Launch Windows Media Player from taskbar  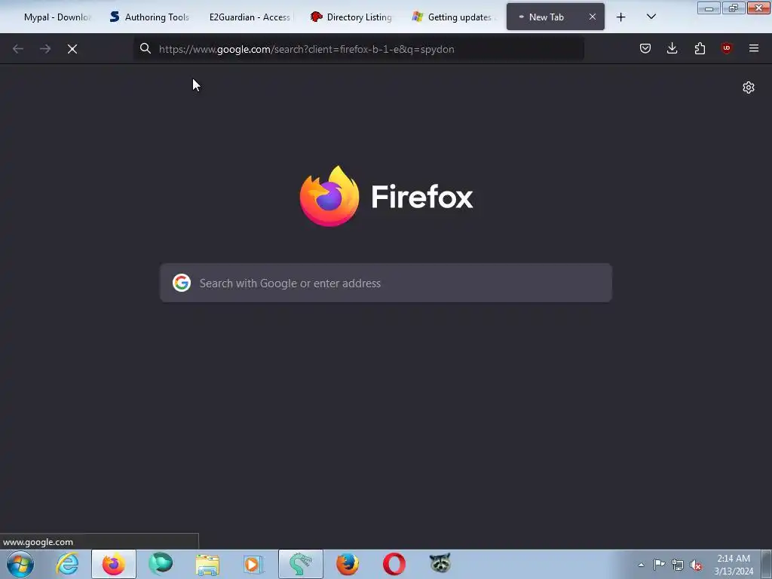point(253,564)
